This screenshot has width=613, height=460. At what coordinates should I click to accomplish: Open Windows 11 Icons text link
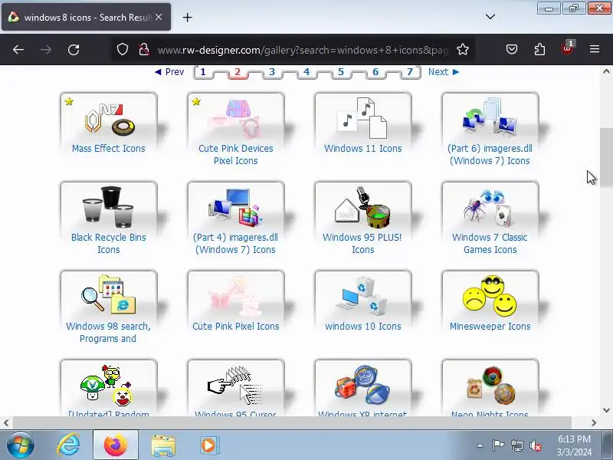pos(362,148)
